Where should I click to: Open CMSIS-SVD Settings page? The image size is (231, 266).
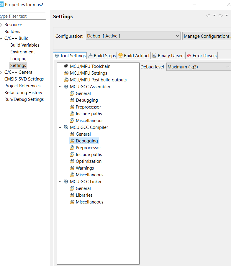click(24, 79)
